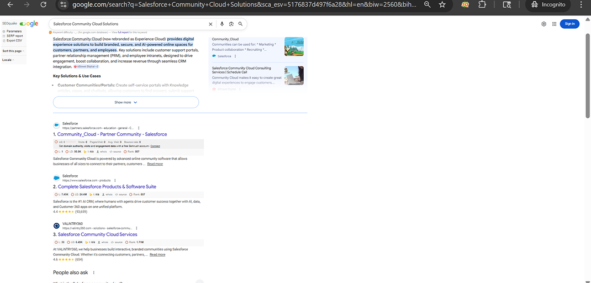Expand the 'Sort this page' section
591x283 pixels.
point(13,51)
